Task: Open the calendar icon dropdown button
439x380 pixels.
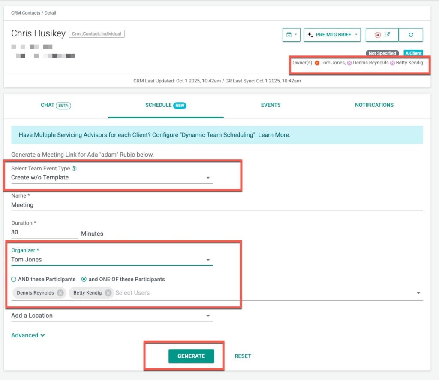Action: click(291, 35)
